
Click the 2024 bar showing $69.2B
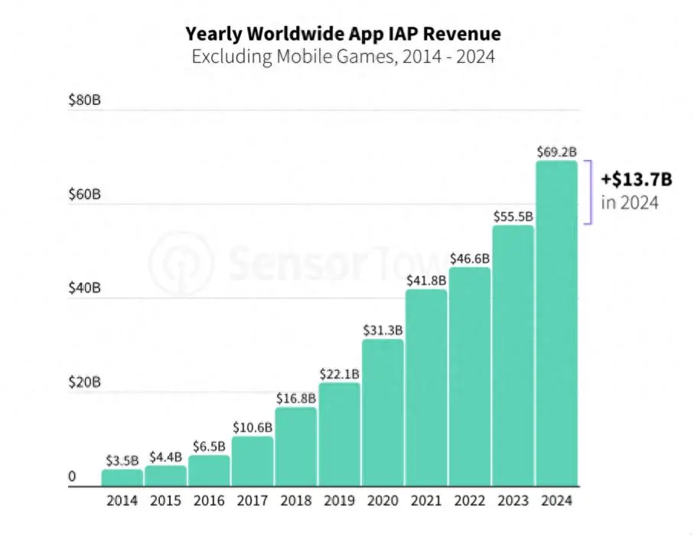[x=557, y=324]
